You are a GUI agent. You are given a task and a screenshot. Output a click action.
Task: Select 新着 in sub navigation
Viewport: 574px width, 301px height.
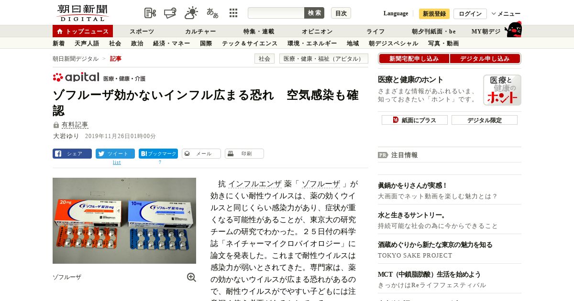pos(59,43)
